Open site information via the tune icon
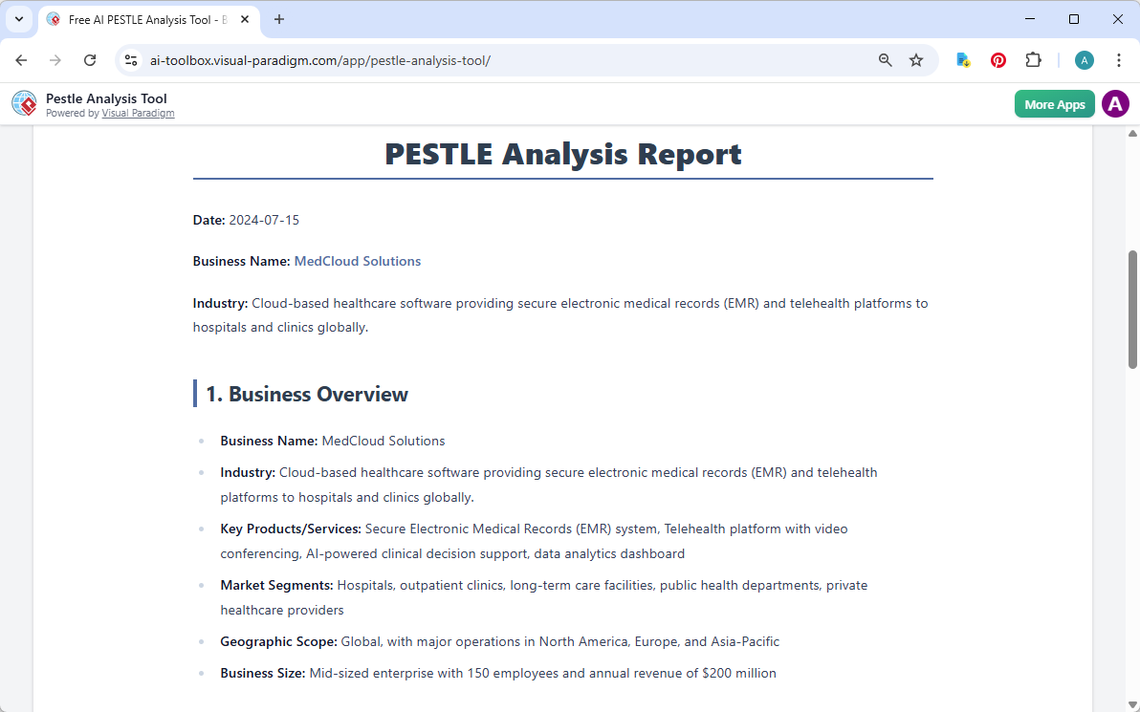This screenshot has width=1140, height=712. tap(130, 59)
